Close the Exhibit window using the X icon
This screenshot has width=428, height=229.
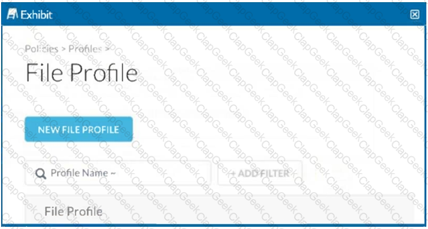click(x=414, y=15)
